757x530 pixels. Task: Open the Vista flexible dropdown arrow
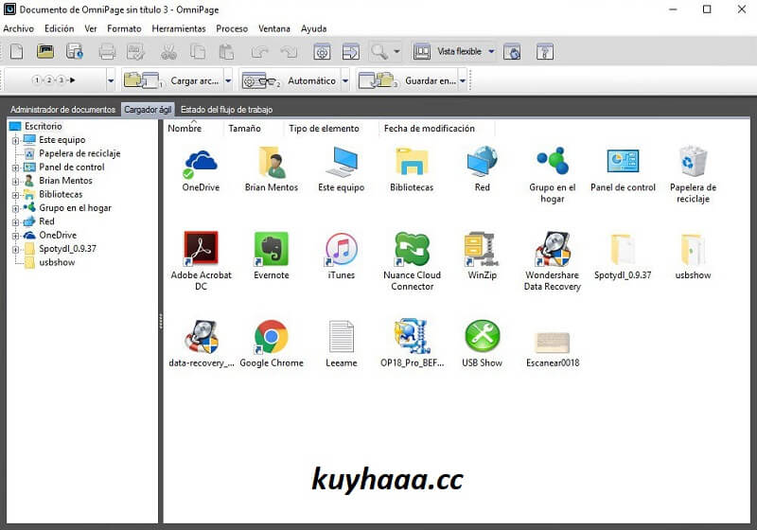[491, 51]
